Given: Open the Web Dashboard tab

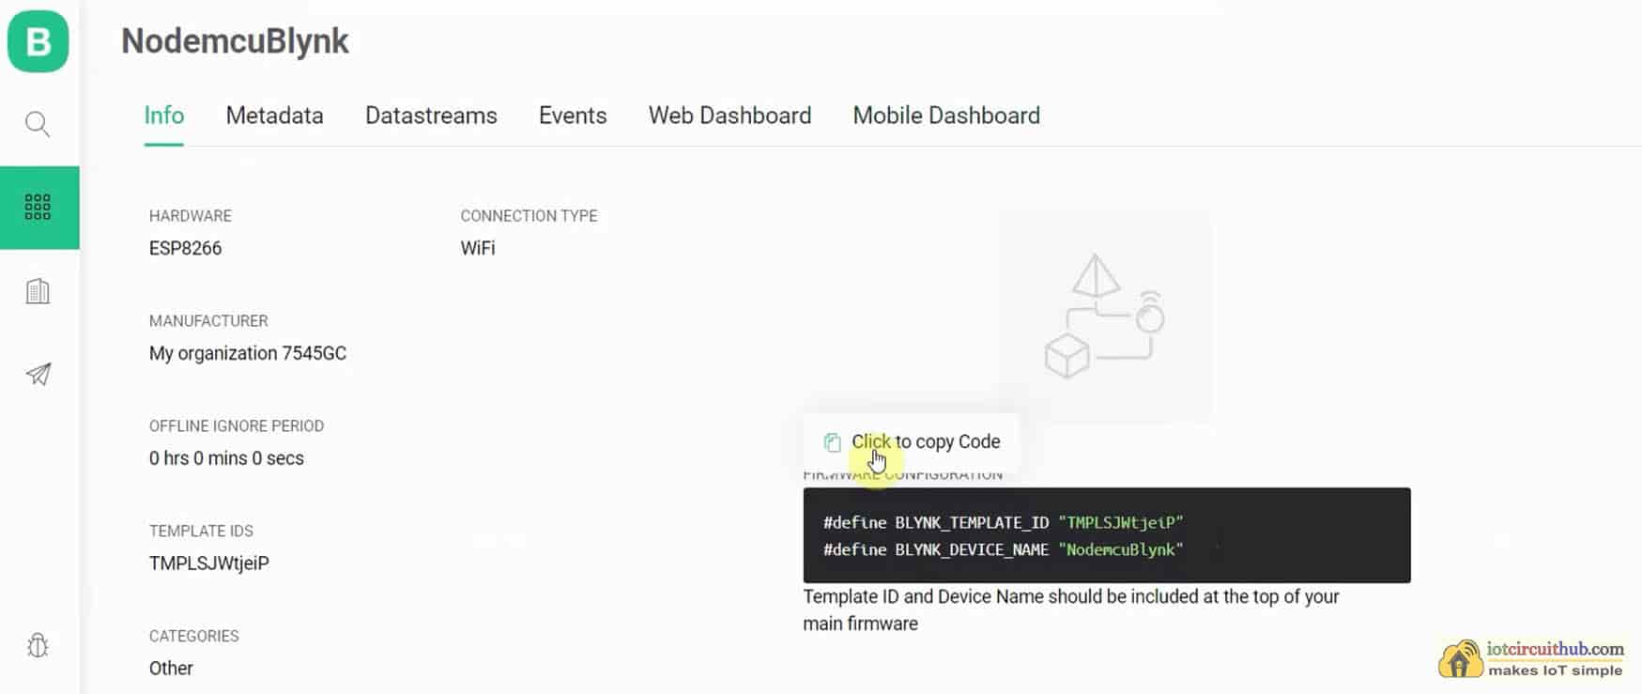Looking at the screenshot, I should [x=729, y=116].
